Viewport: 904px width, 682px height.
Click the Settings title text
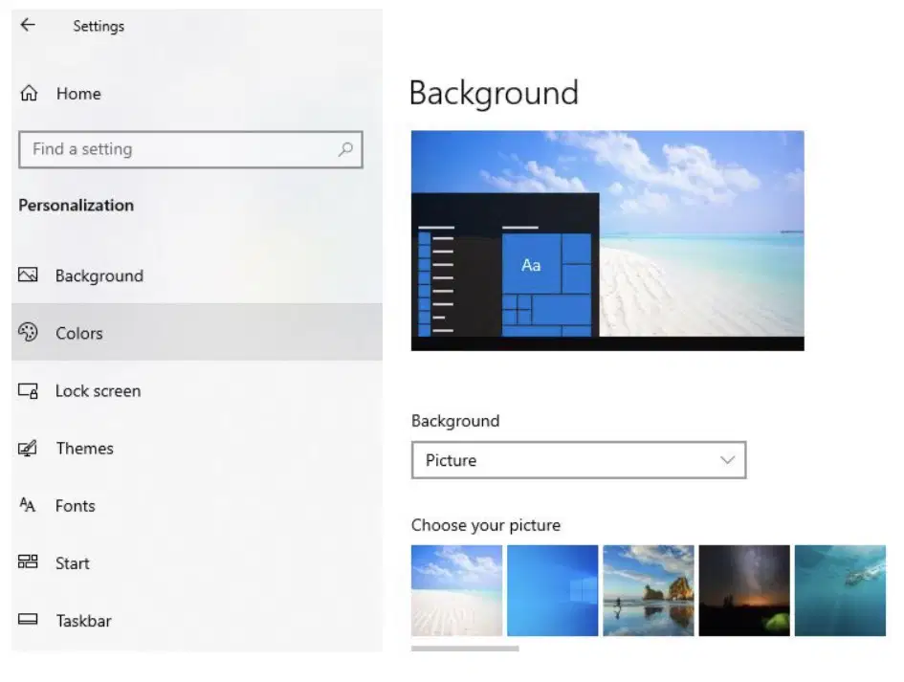pos(99,26)
